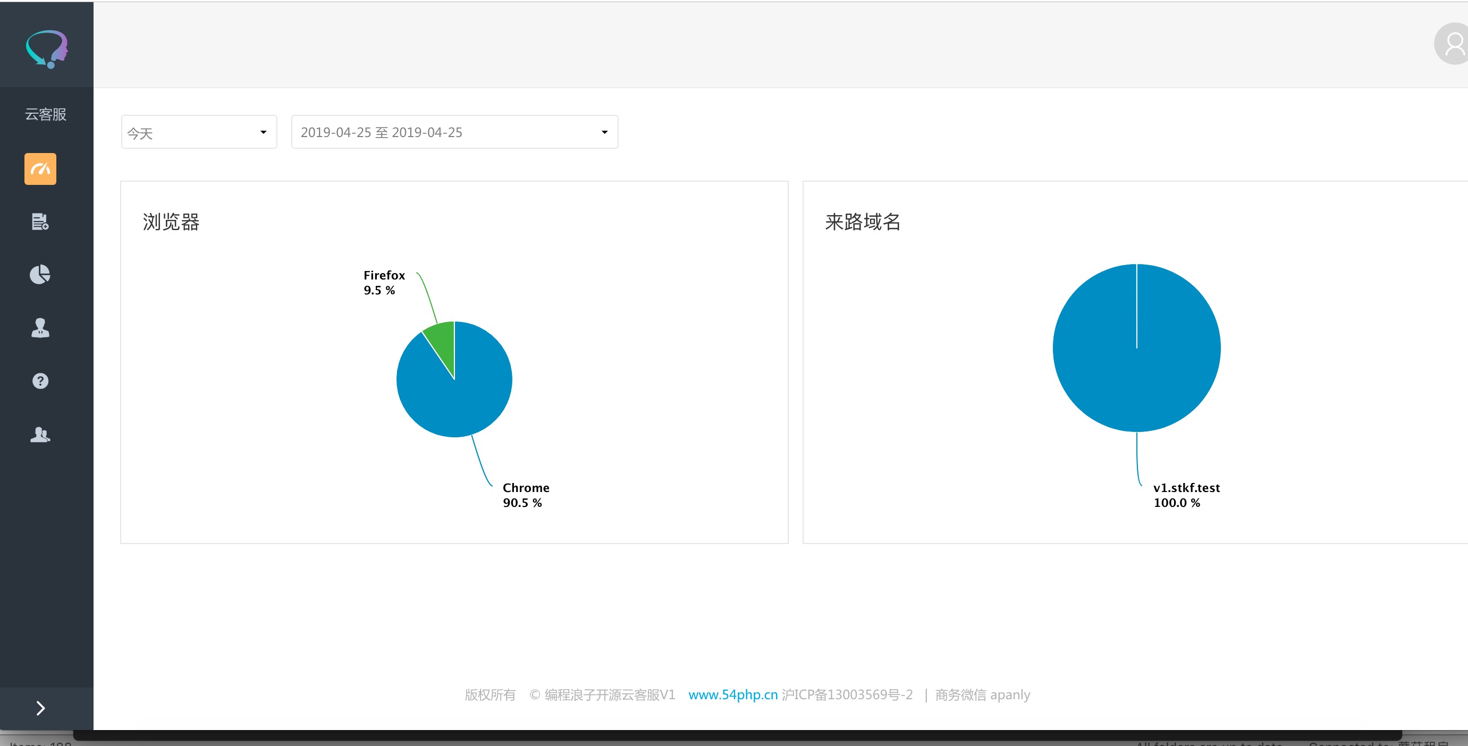Viewport: 1468px width, 746px height.
Task: Click the single agent user sidebar icon
Action: coord(40,328)
